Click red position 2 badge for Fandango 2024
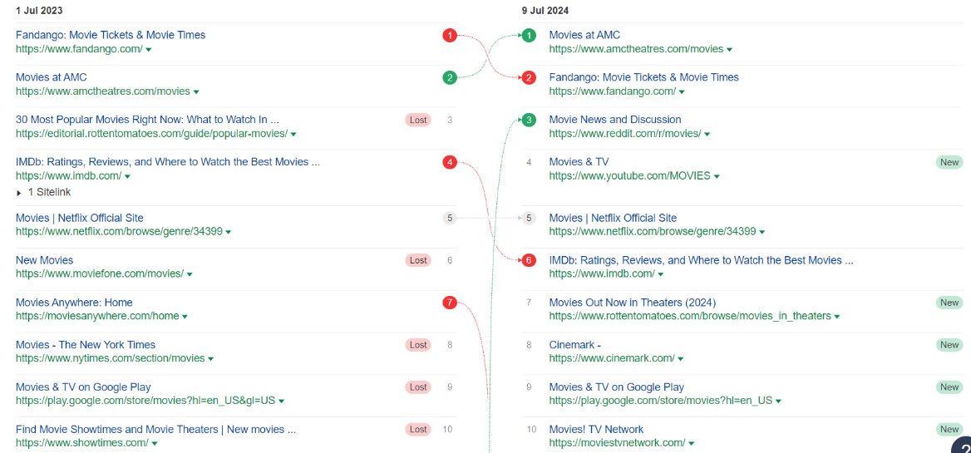Screen dimensions: 971x453 528,77
